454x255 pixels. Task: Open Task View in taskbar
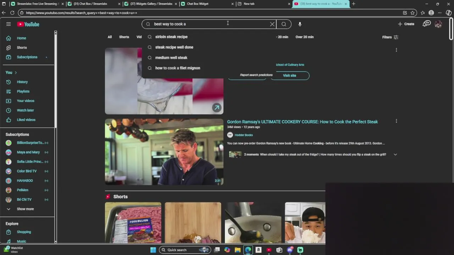point(217,250)
